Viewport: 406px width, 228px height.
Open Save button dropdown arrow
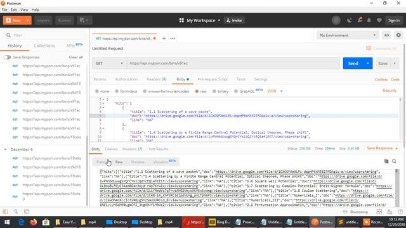395,63
